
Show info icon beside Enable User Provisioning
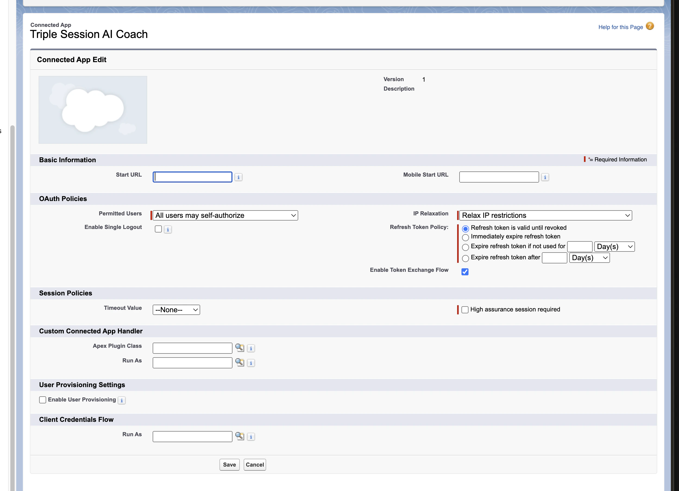(x=122, y=400)
